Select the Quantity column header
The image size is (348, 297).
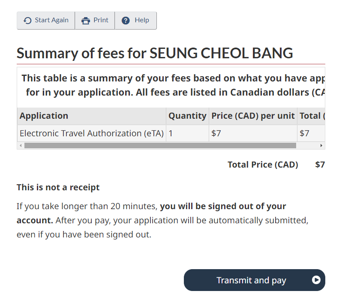pyautogui.click(x=187, y=116)
